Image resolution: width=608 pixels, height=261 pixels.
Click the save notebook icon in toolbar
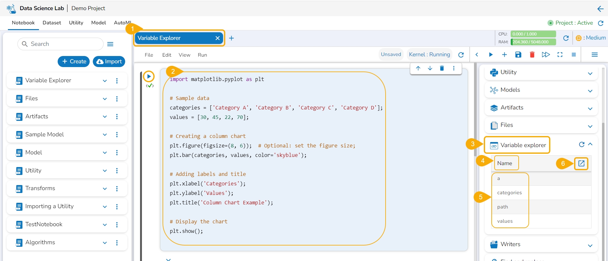click(518, 55)
